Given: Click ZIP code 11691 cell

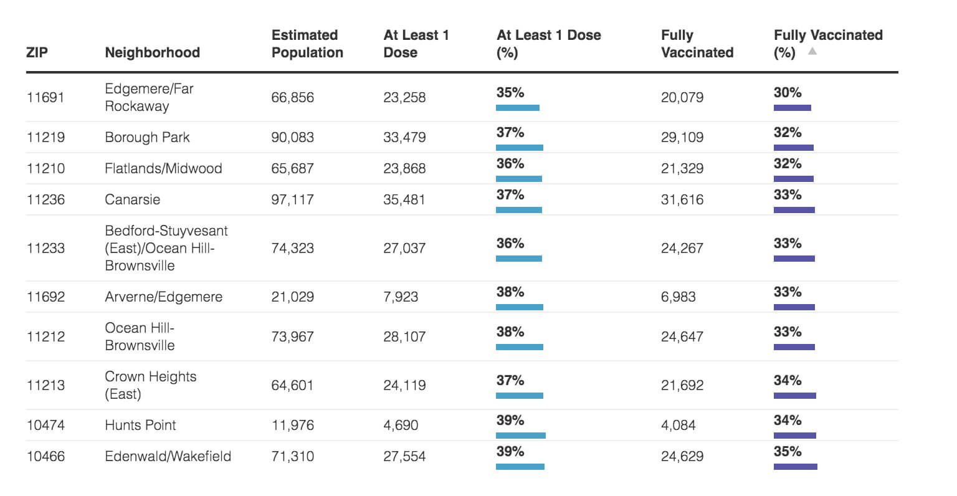Looking at the screenshot, I should (x=45, y=98).
